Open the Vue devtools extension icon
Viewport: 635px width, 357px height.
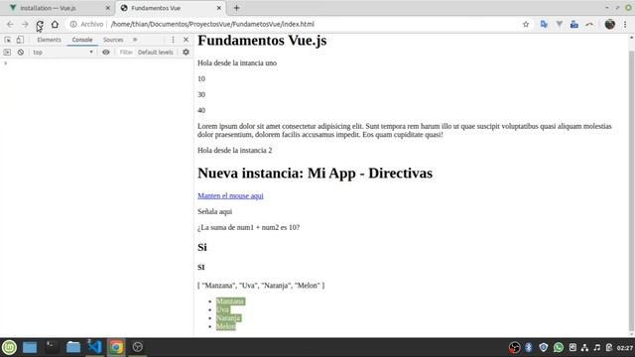point(560,24)
